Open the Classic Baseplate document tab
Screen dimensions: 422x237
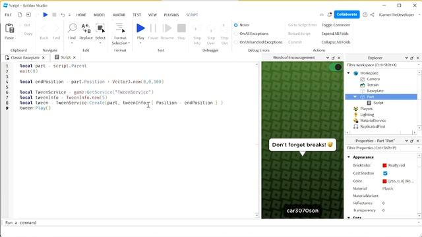coord(25,57)
